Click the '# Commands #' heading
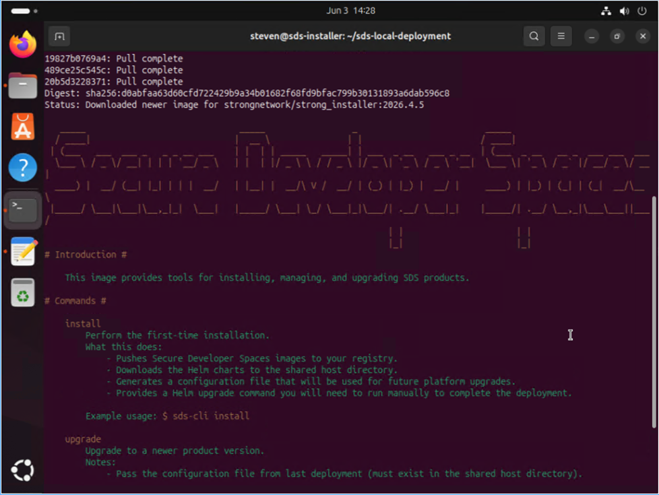The image size is (659, 495). (75, 301)
